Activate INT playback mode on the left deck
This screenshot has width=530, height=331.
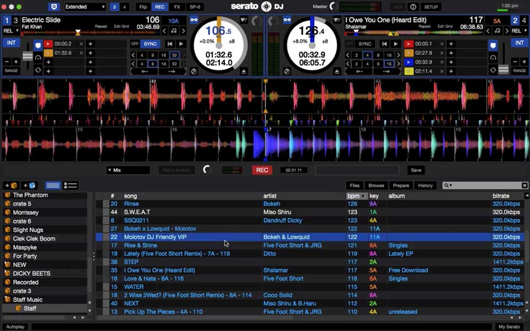[x=12, y=42]
